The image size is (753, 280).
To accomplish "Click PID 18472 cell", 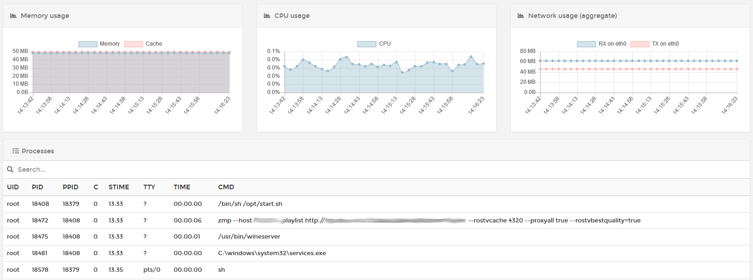I will pyautogui.click(x=40, y=220).
